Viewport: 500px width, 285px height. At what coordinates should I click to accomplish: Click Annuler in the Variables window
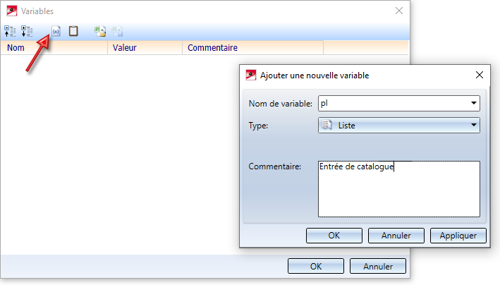pyautogui.click(x=377, y=266)
